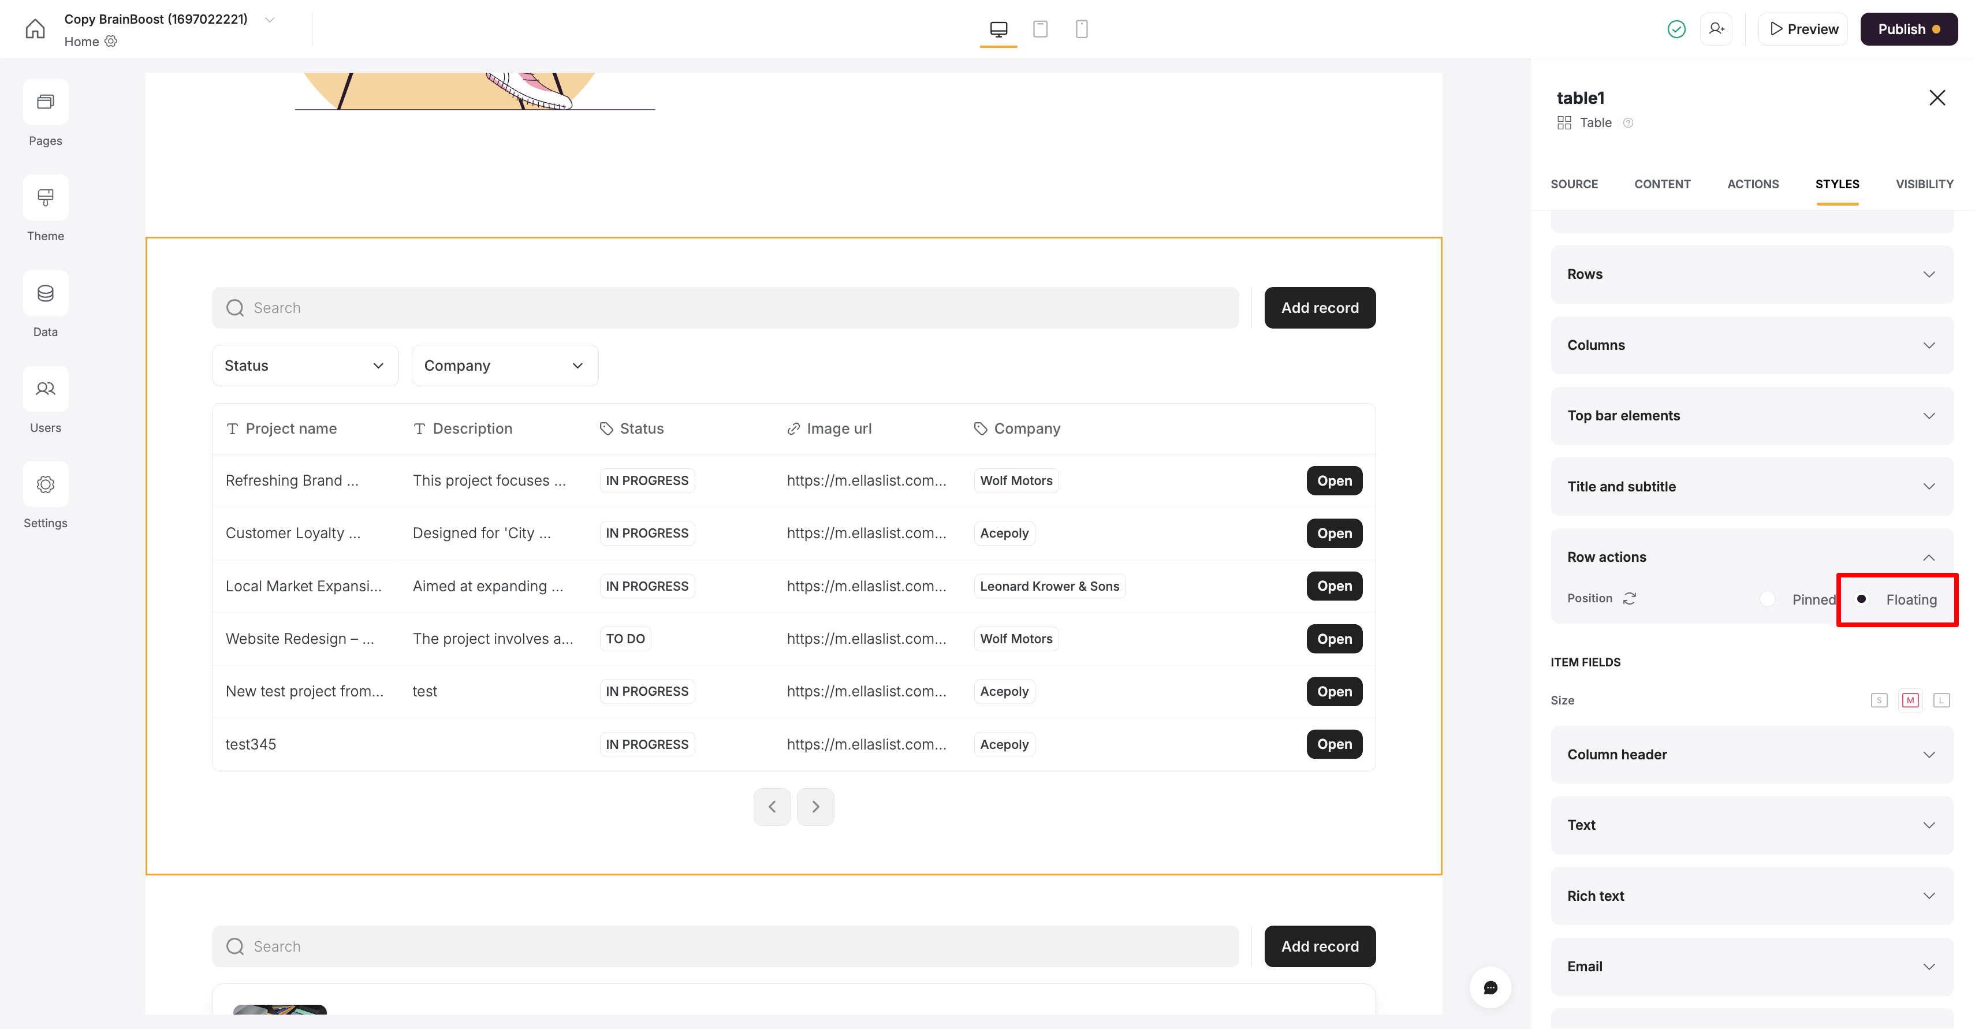
Task: Click Add record in the lower section
Action: point(1320,946)
